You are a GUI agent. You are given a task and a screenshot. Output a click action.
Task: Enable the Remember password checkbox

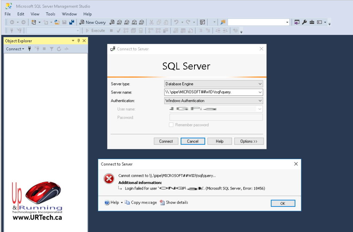point(171,125)
